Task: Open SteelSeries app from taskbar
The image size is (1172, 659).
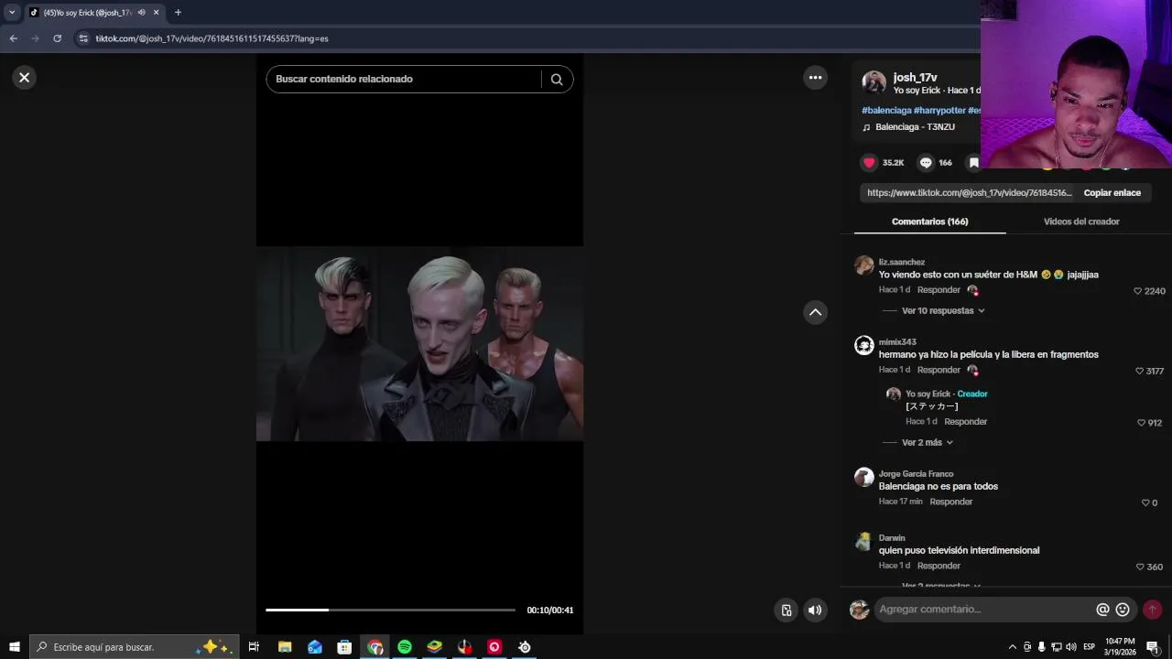Action: (525, 647)
